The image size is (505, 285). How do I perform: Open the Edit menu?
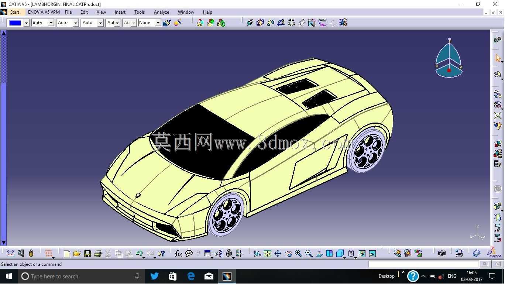click(84, 12)
